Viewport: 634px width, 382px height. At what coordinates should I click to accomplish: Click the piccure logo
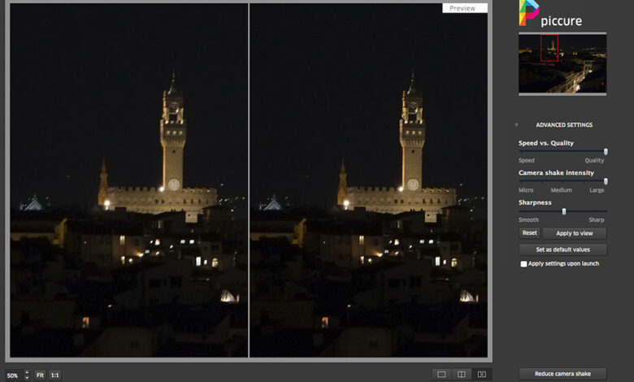click(x=550, y=14)
